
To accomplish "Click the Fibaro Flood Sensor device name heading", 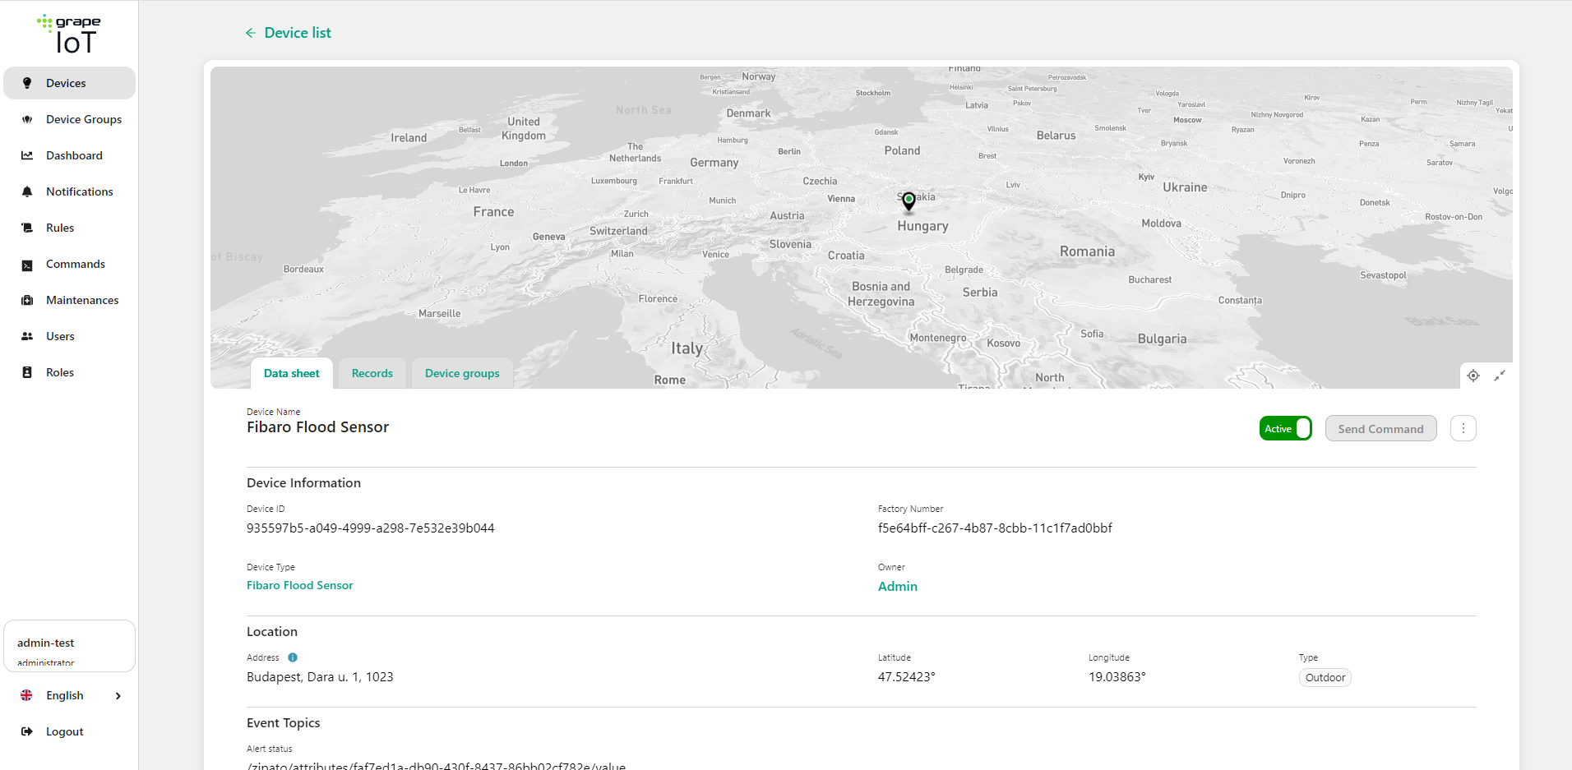I will (x=318, y=426).
